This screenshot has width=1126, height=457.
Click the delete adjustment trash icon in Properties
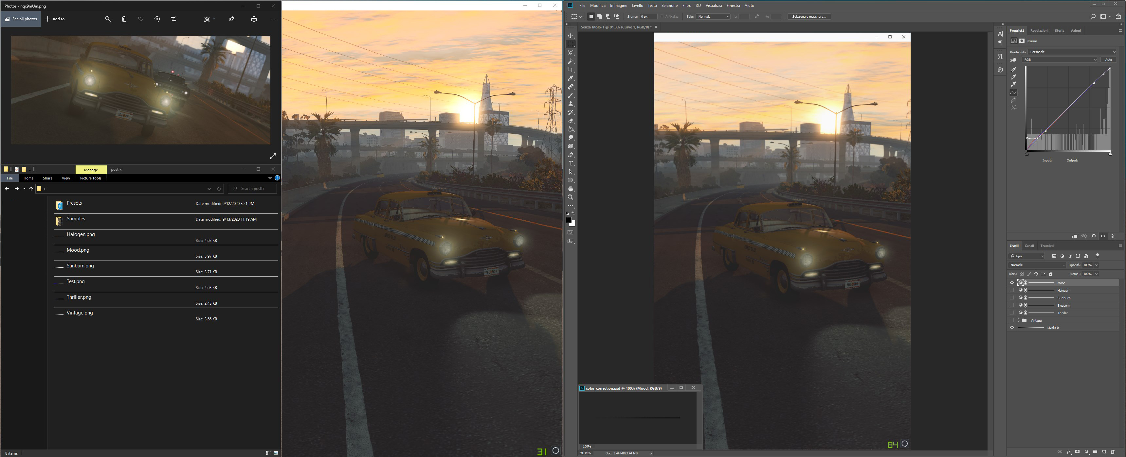[1113, 236]
